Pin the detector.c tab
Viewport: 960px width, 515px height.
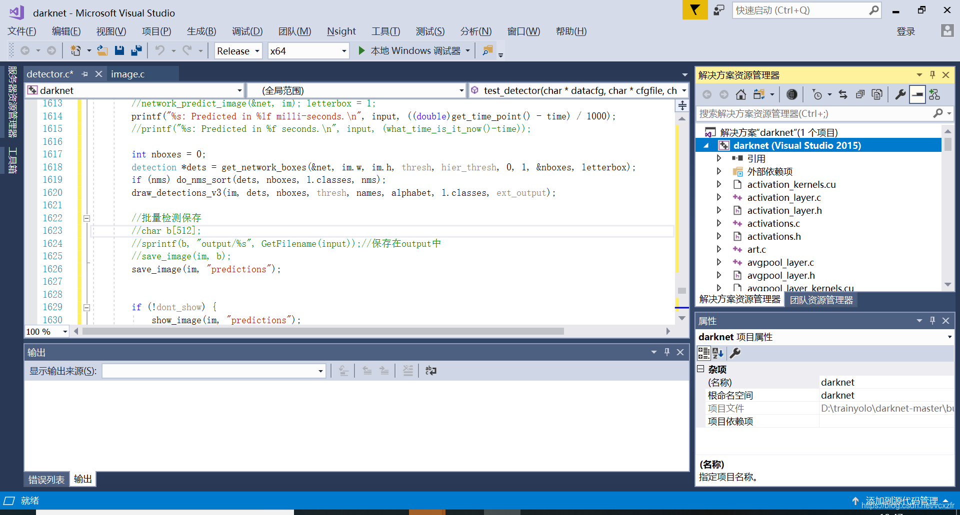point(84,74)
